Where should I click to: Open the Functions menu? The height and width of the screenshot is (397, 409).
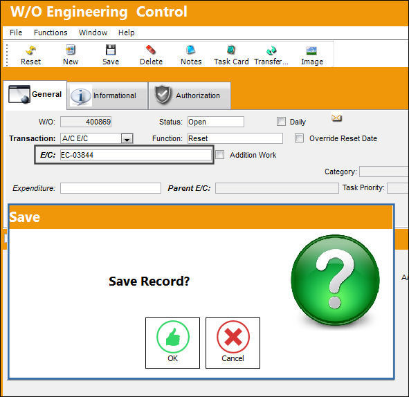(x=51, y=33)
